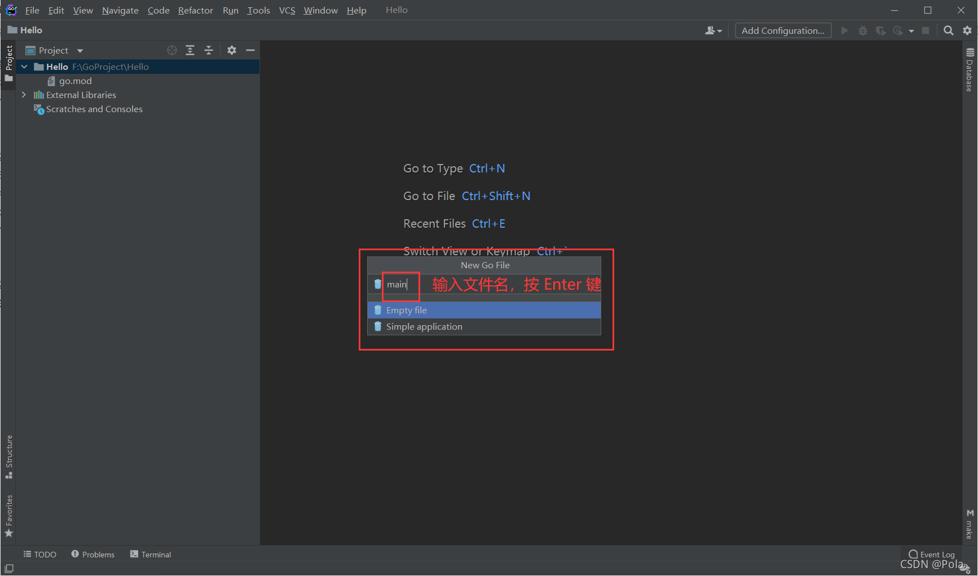The image size is (978, 576).
Task: Open the Event Log
Action: pos(932,555)
